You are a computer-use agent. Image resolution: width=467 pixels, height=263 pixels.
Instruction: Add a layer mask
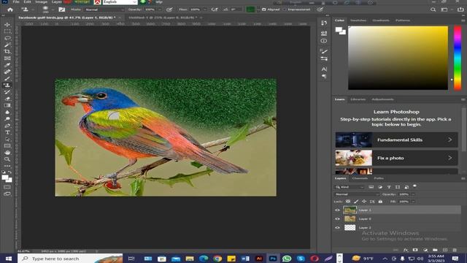coord(415,250)
